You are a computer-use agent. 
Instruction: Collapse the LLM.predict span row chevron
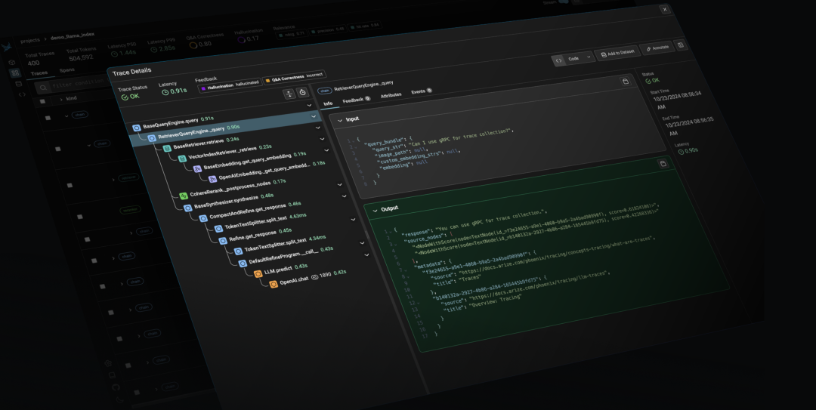[x=367, y=254]
